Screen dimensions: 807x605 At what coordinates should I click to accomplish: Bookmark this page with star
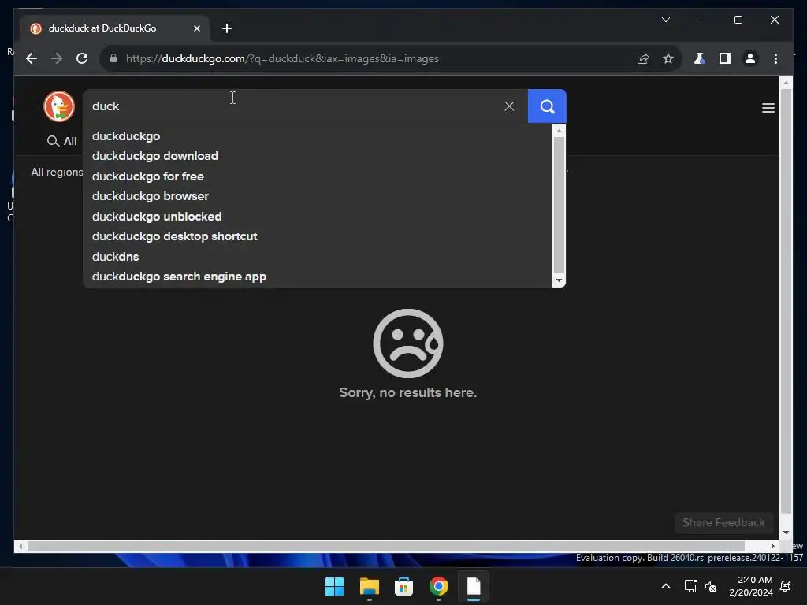tap(668, 58)
